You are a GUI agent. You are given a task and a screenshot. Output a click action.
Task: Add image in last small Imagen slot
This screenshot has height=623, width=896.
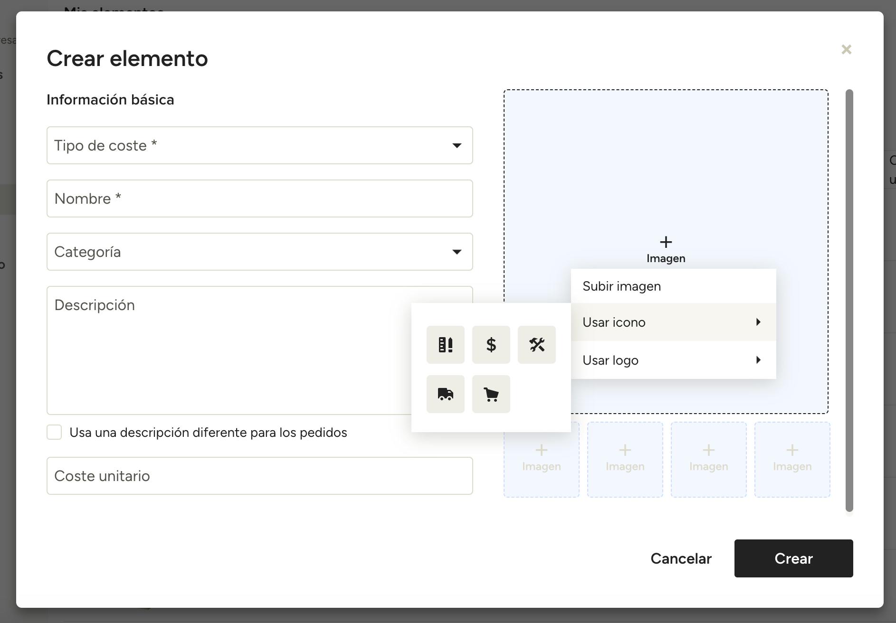792,460
